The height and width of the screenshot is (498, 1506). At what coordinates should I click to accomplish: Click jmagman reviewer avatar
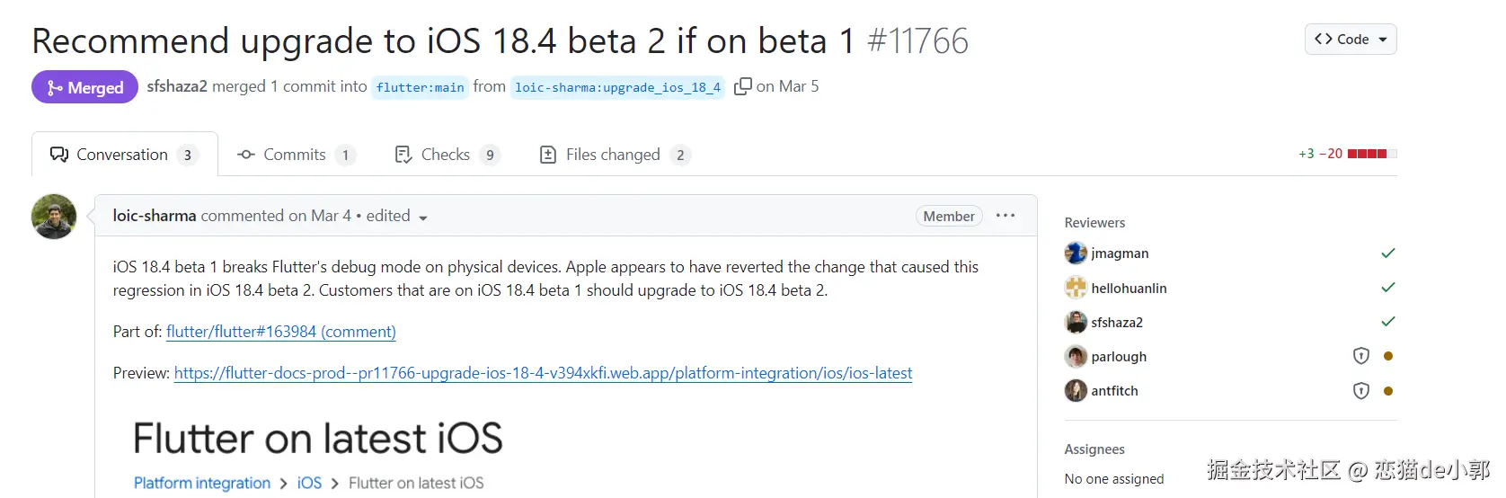coord(1076,253)
